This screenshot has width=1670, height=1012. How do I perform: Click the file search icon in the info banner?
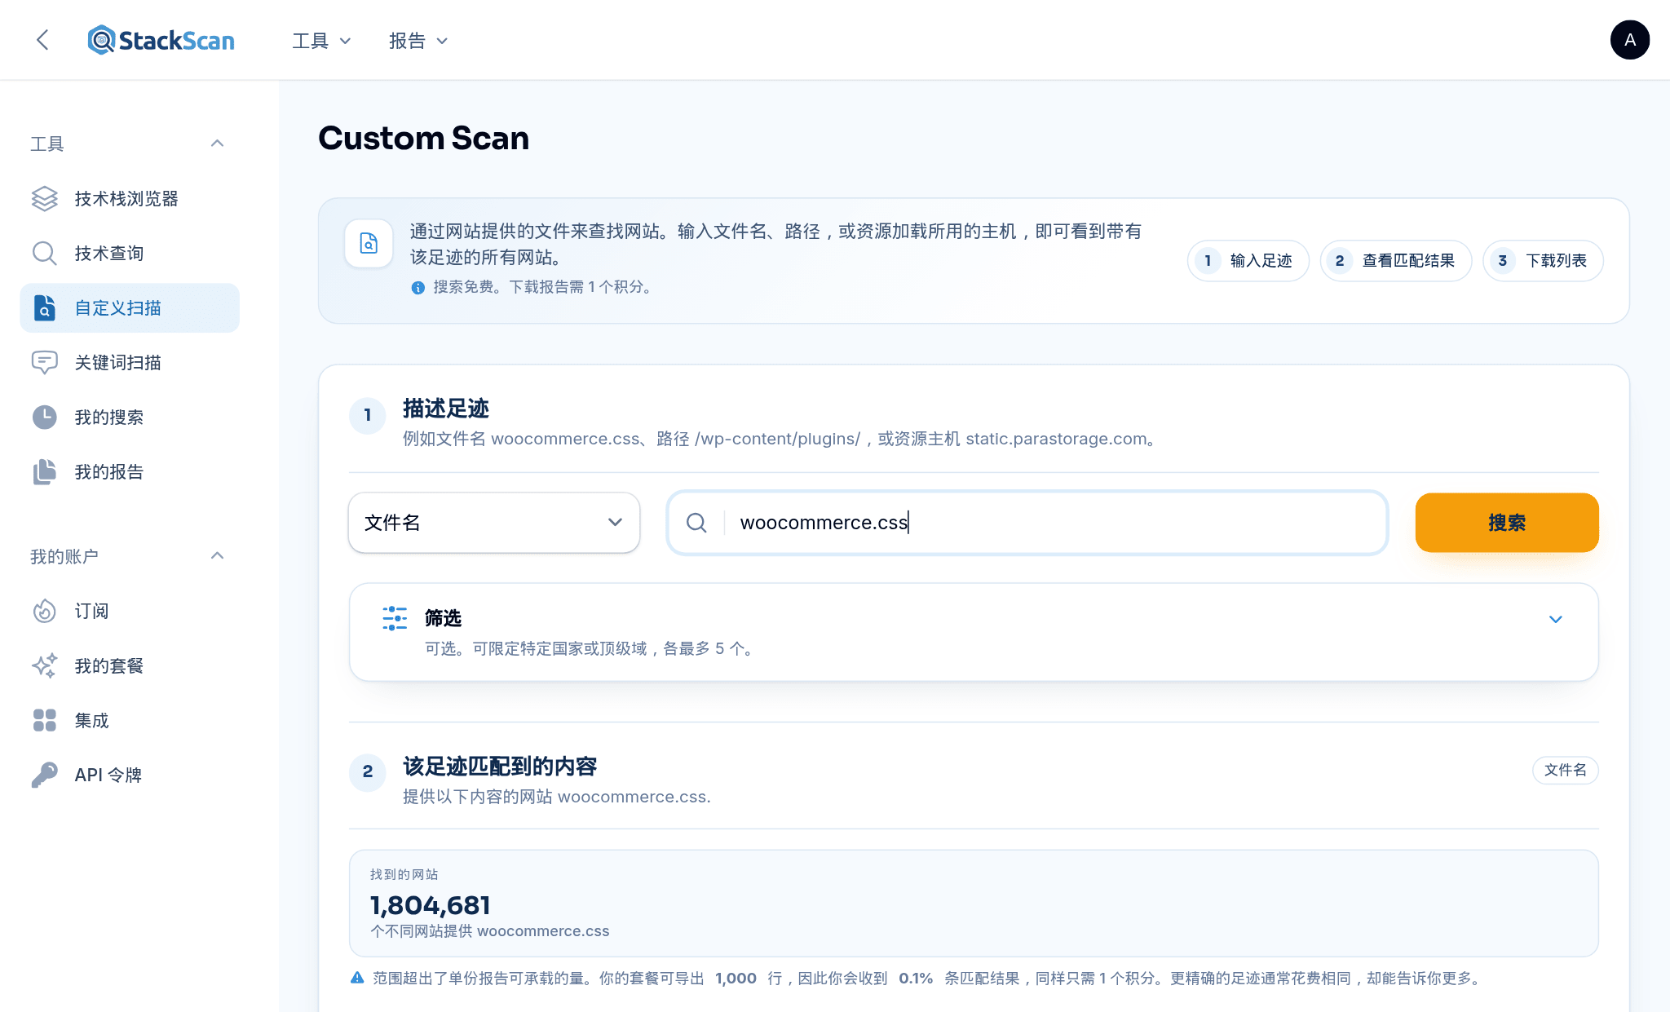(369, 243)
